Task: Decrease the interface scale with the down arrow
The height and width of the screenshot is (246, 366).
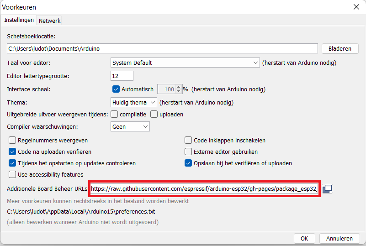Action: (x=178, y=91)
